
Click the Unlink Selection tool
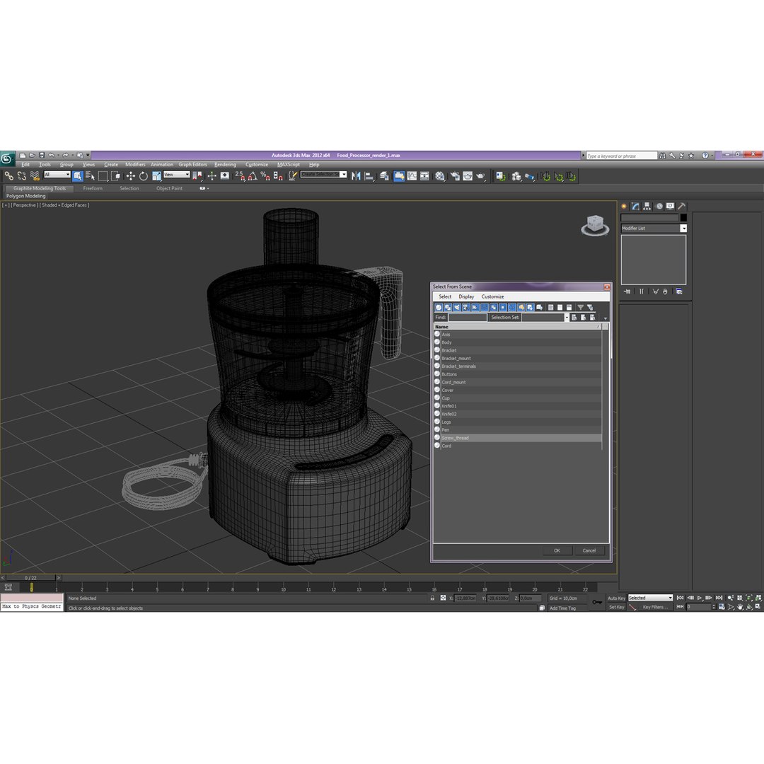pyautogui.click(x=21, y=176)
